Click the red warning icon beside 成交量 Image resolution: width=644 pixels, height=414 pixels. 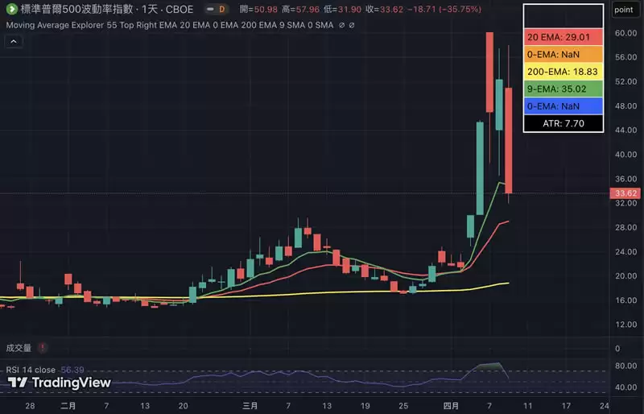(42, 348)
